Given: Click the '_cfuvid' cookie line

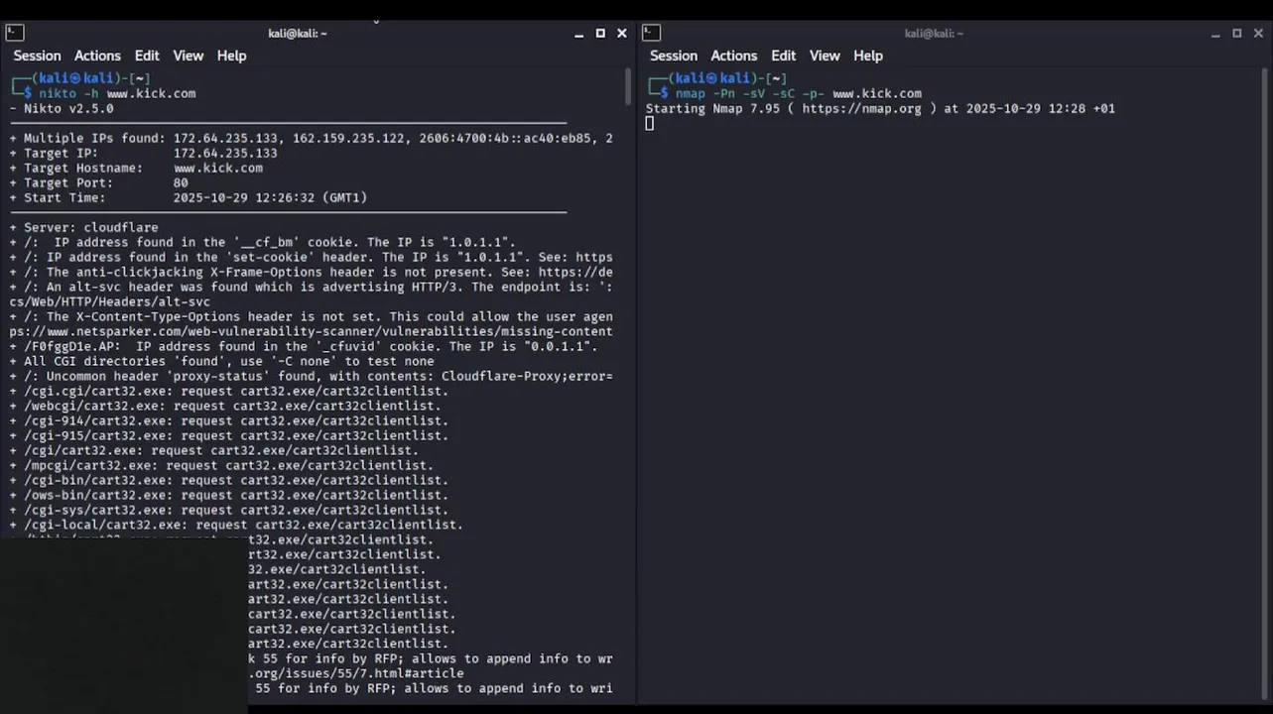Looking at the screenshot, I should (305, 346).
